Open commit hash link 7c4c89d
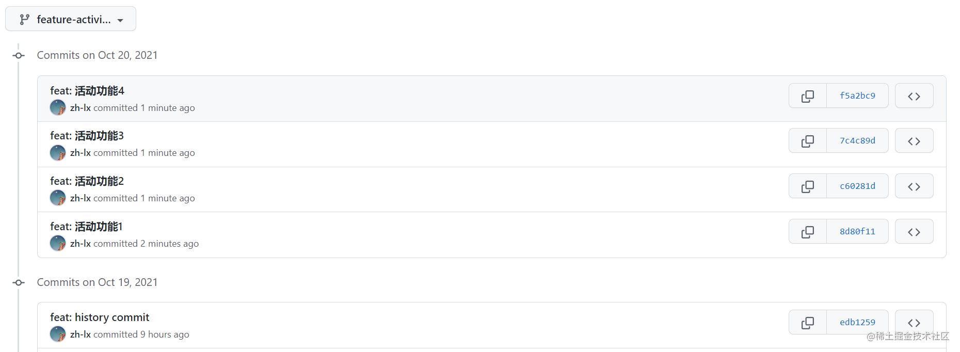Screen dimensions: 960x352 tap(857, 141)
